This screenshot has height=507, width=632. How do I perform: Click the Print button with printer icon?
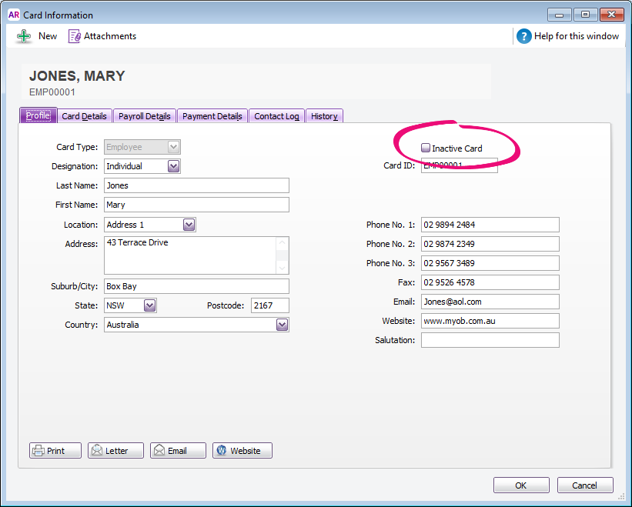point(55,451)
